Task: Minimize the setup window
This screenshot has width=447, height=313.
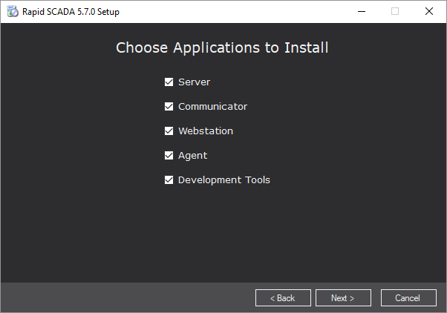Action: point(362,11)
